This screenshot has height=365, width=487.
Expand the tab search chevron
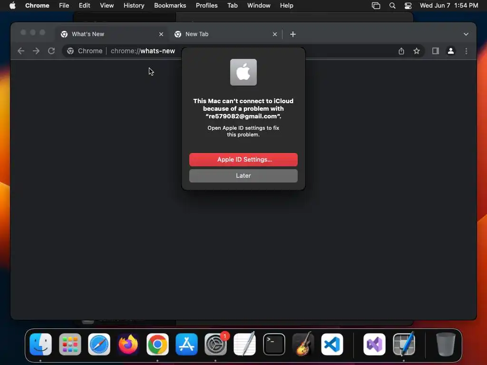(x=466, y=34)
